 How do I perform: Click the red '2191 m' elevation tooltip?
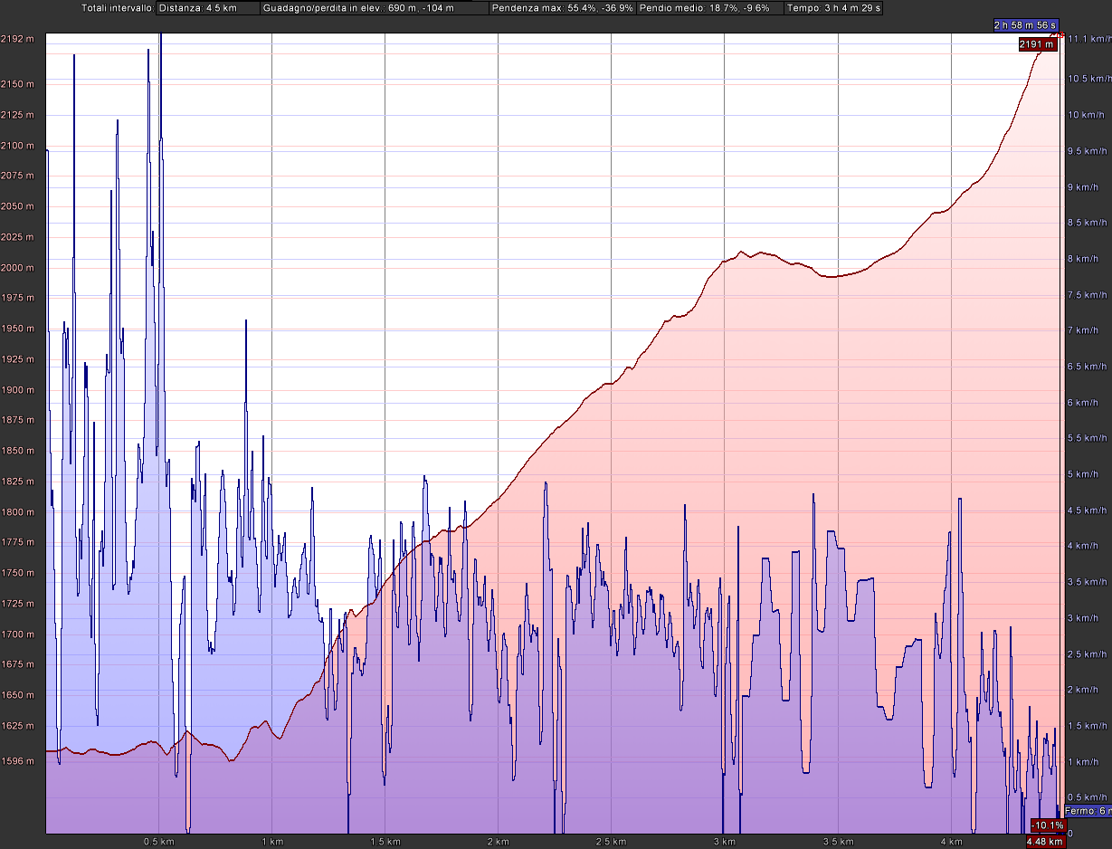pos(1036,44)
